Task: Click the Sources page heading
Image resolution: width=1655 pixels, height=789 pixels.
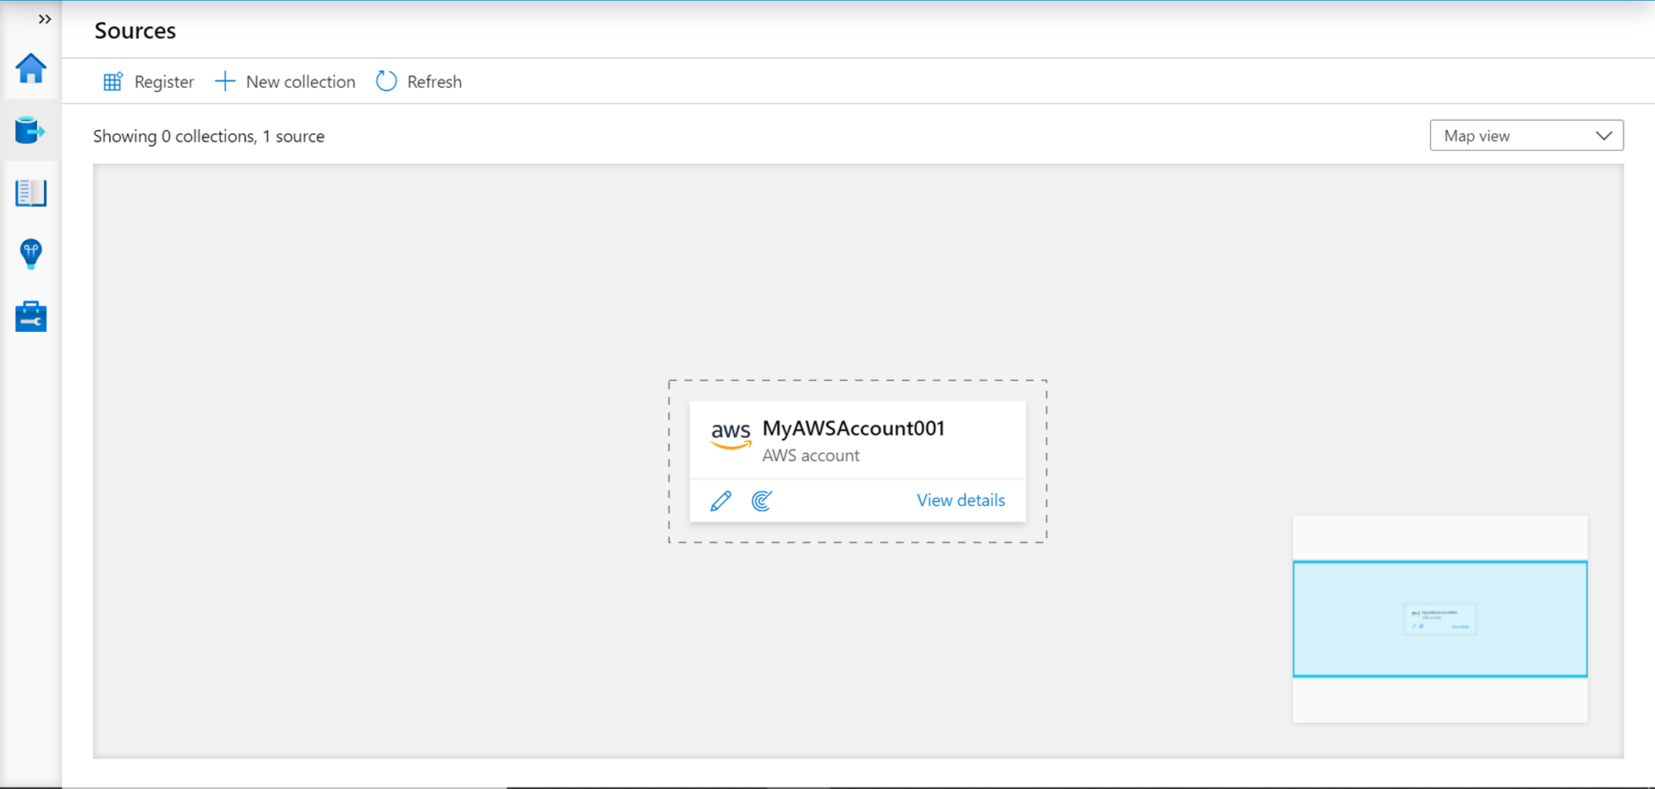Action: tap(135, 31)
